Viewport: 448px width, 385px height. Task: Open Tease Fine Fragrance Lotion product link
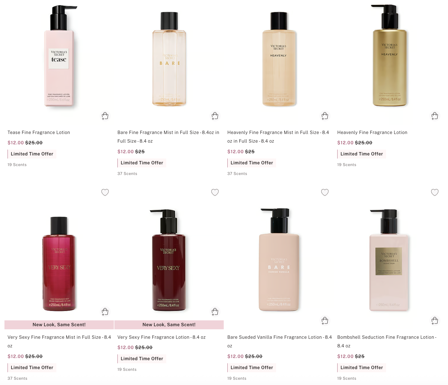(39, 132)
